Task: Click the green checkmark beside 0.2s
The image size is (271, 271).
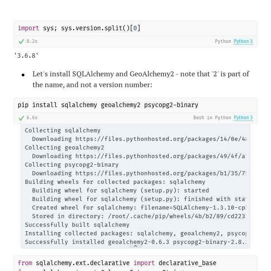Action: pos(21,42)
